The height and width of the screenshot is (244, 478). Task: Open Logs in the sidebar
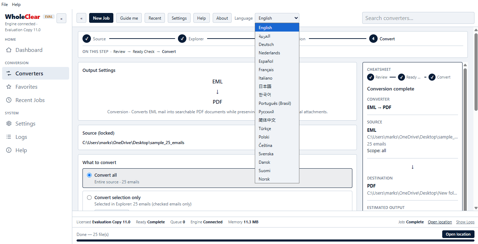[35, 137]
